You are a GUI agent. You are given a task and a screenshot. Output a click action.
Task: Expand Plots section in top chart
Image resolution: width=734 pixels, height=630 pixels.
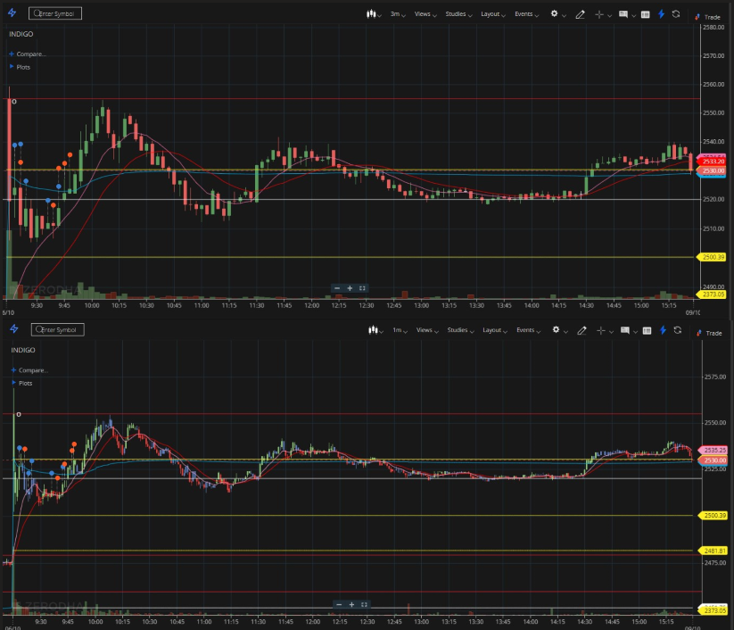coord(20,67)
